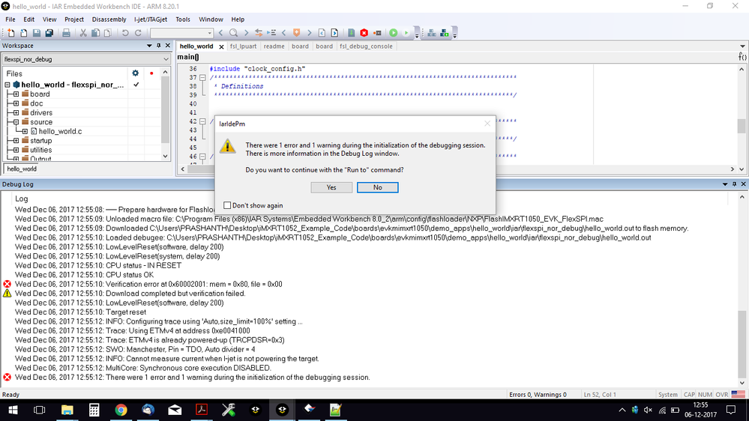
Task: Click the first multicore toolbar icon
Action: 432,33
